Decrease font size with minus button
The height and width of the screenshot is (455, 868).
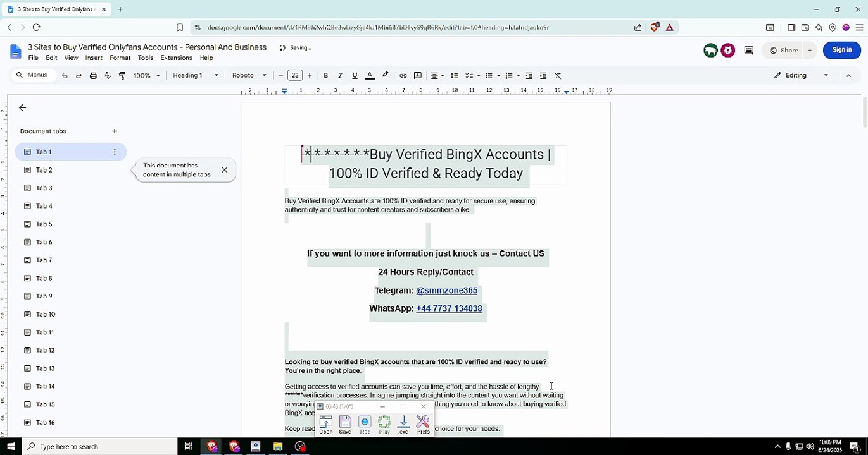[x=280, y=76]
